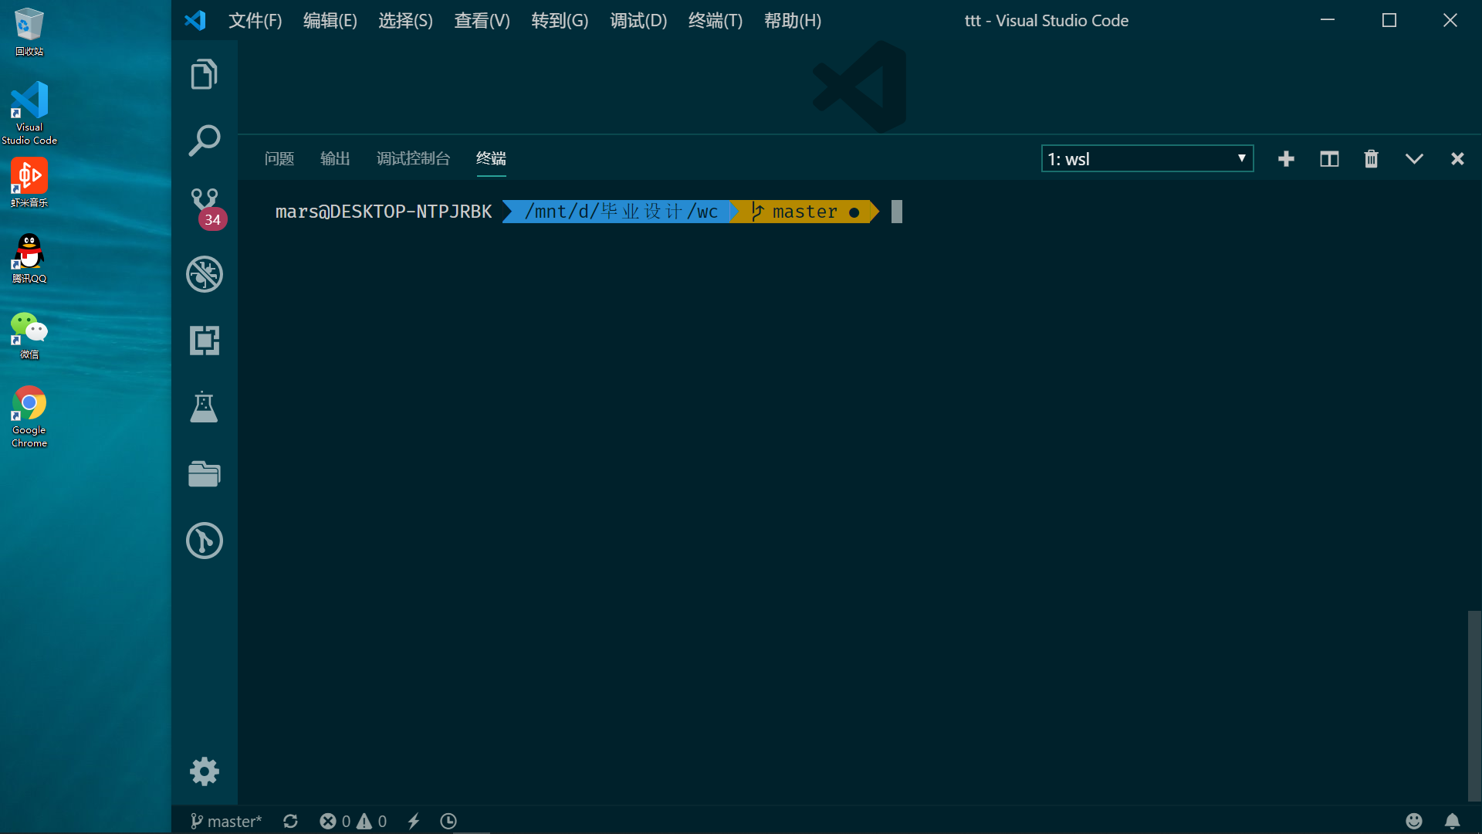The image size is (1482, 834).
Task: Launch Google Chrome from the desktop
Action: (x=29, y=402)
